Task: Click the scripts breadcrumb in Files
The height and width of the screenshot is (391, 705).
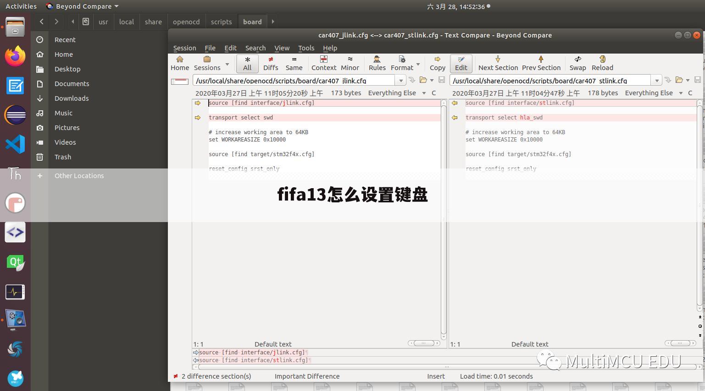Action: pyautogui.click(x=221, y=22)
